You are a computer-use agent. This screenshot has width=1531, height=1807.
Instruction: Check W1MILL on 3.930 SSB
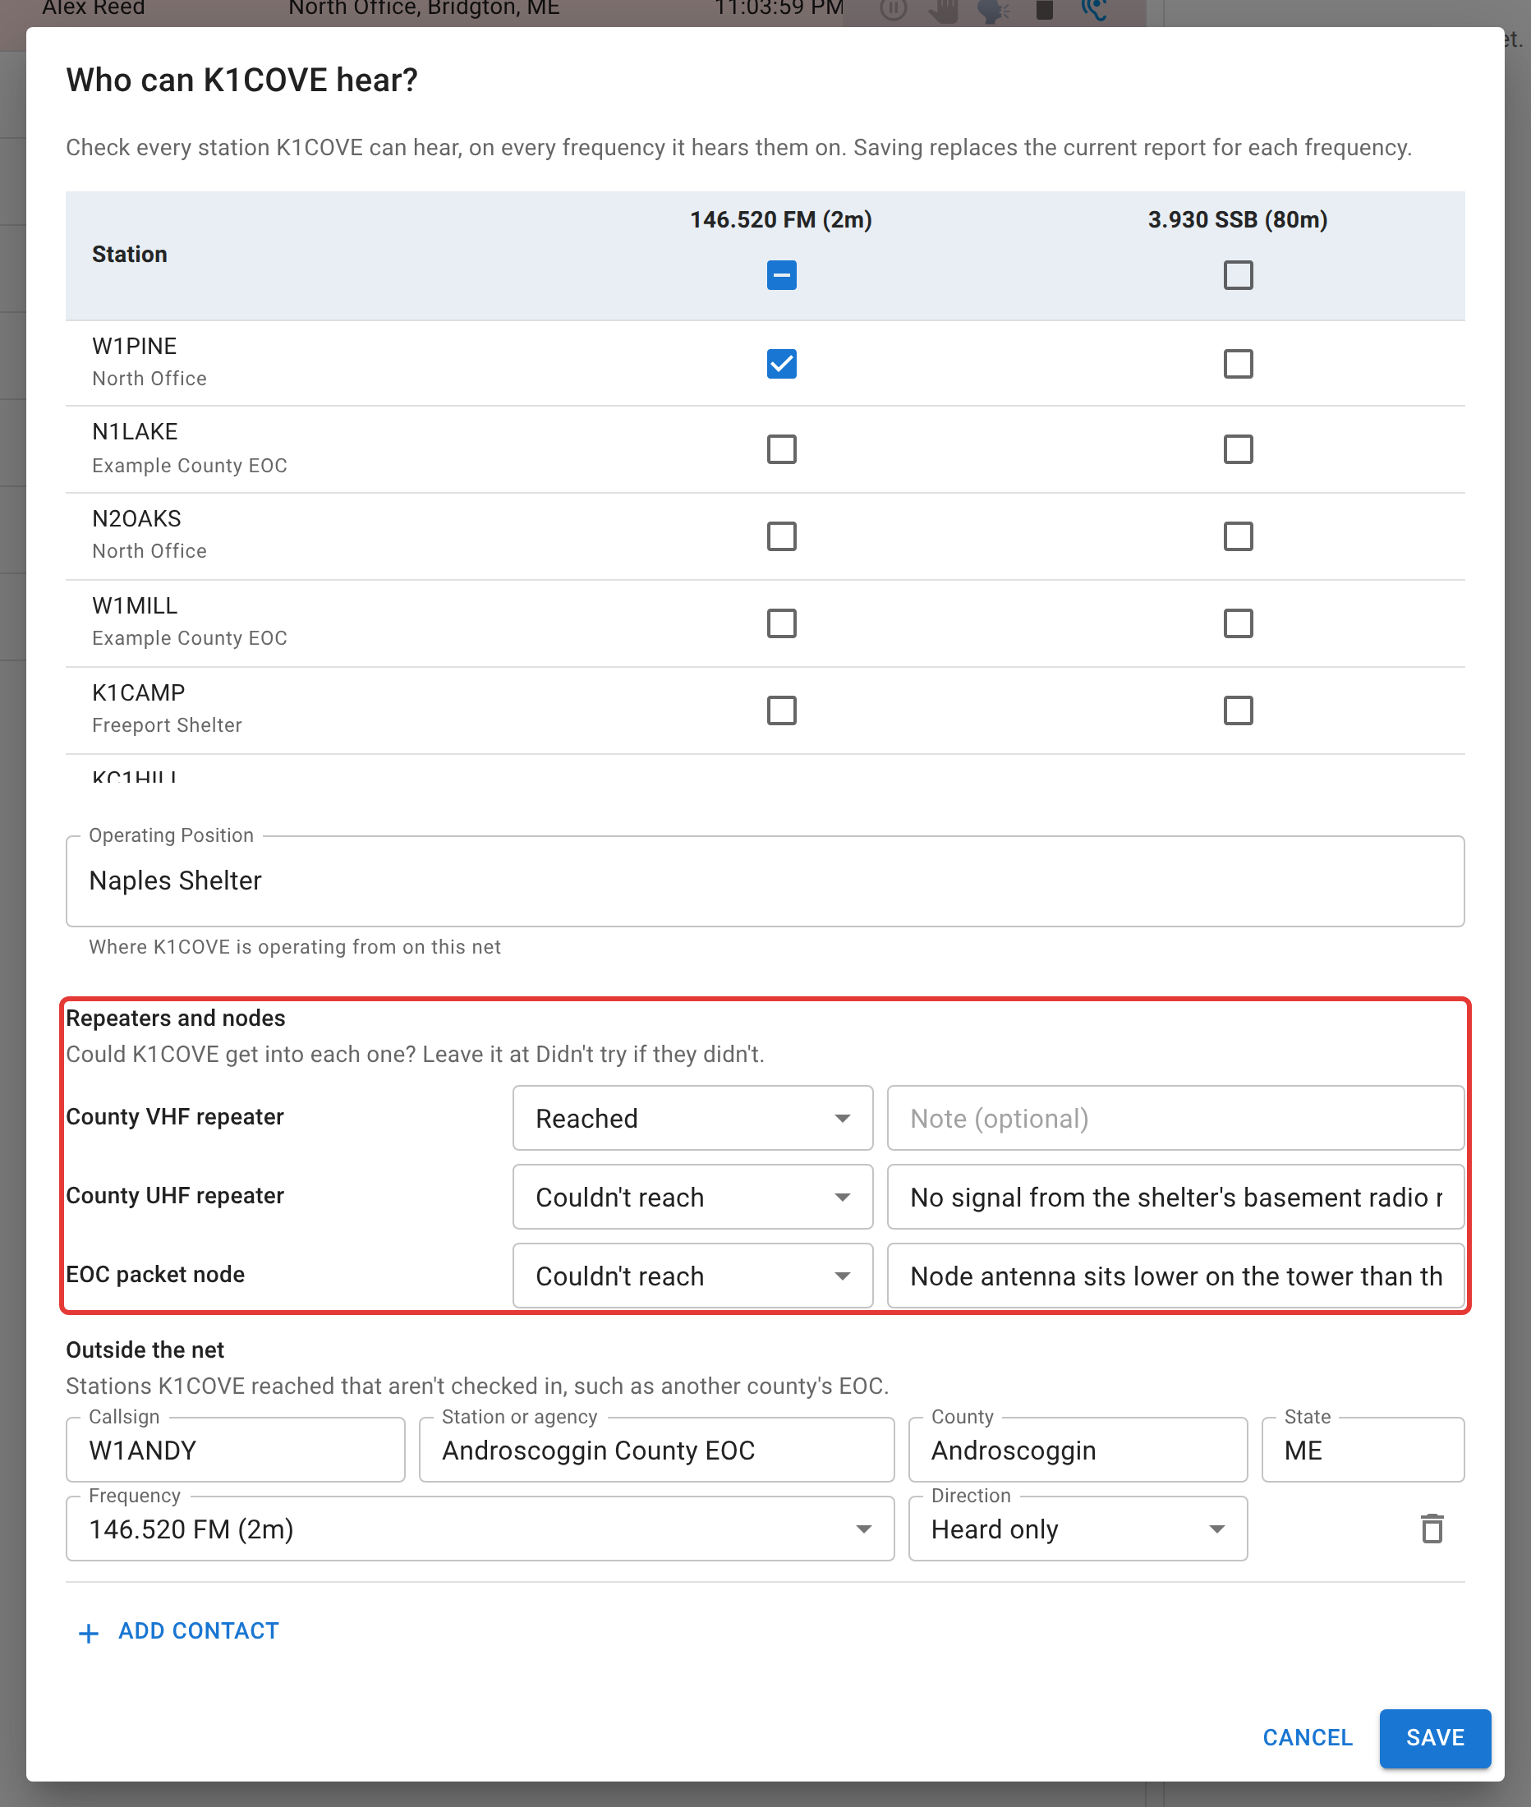tap(1238, 623)
